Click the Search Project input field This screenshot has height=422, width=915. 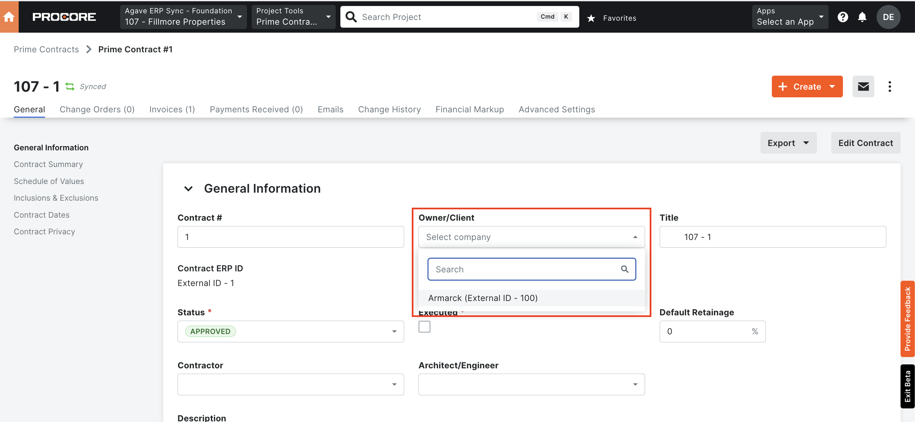460,17
